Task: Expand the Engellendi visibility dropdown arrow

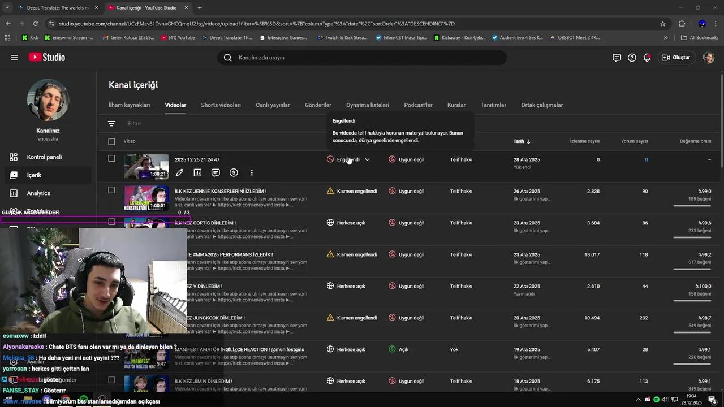Action: coord(367,159)
